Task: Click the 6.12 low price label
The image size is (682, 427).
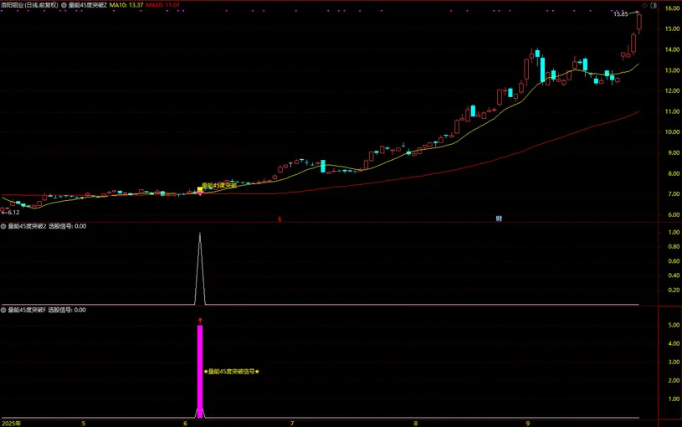Action: tap(12, 213)
